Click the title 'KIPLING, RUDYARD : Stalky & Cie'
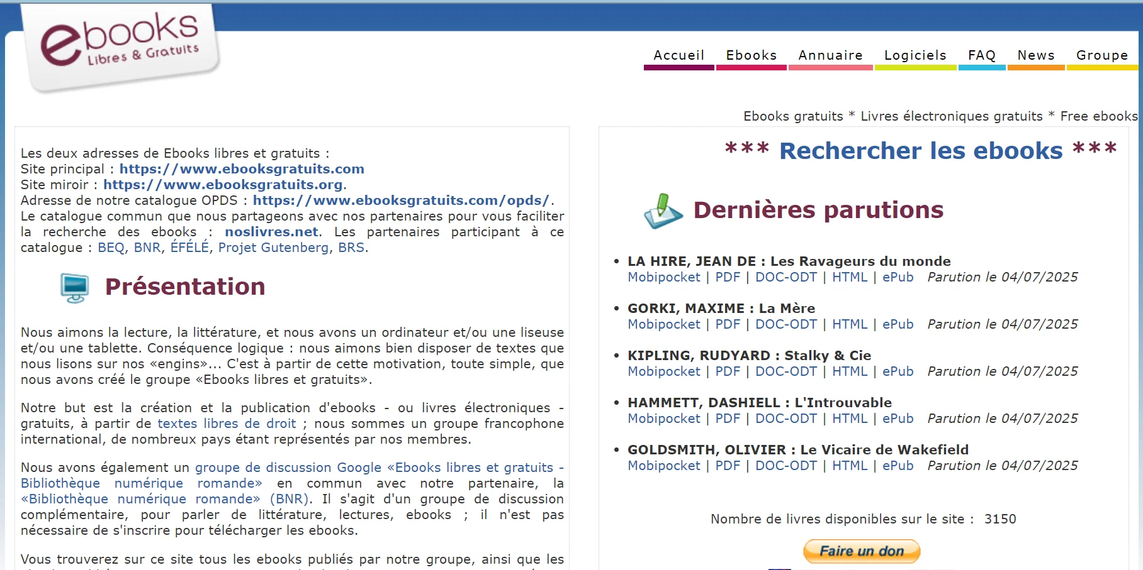The width and height of the screenshot is (1143, 570). [749, 356]
